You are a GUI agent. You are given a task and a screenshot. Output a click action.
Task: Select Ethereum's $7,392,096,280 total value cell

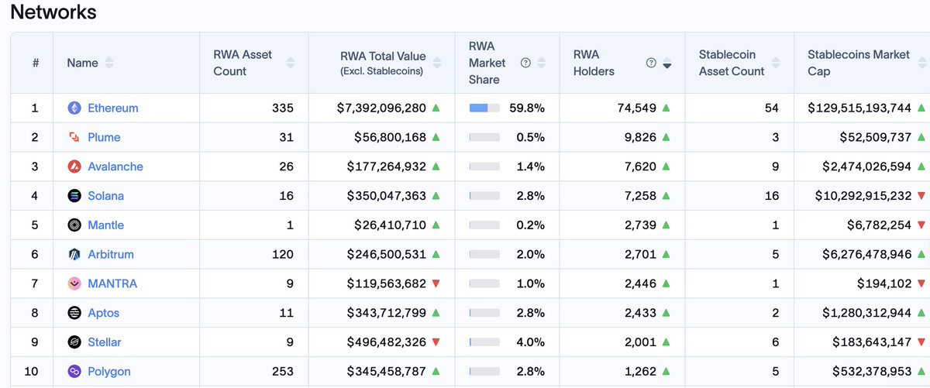(x=381, y=108)
